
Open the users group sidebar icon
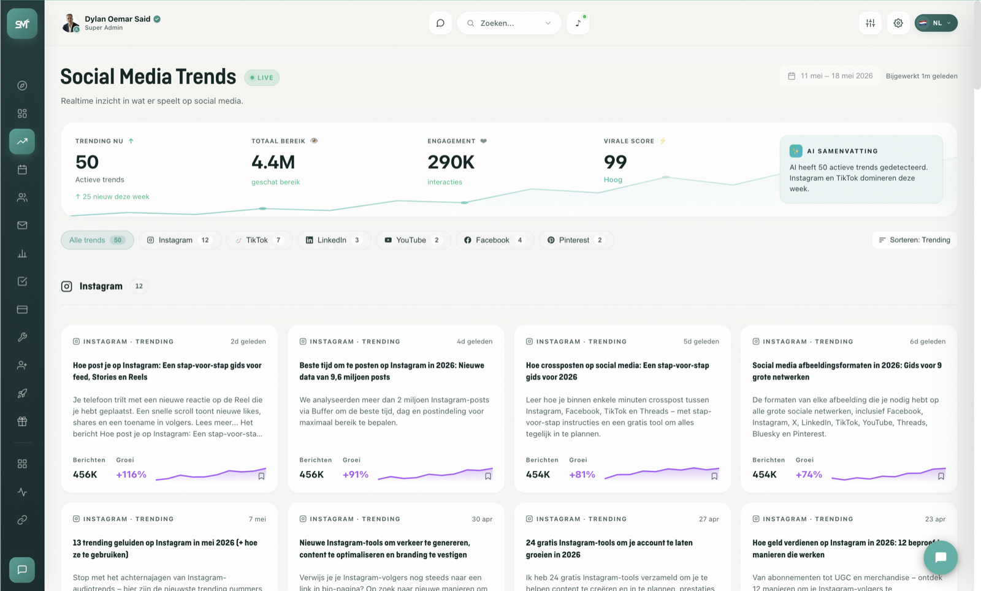[x=22, y=197]
